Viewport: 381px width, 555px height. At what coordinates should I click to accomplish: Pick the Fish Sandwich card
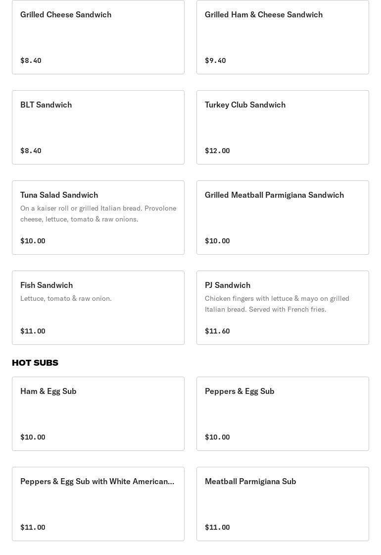pos(98,308)
